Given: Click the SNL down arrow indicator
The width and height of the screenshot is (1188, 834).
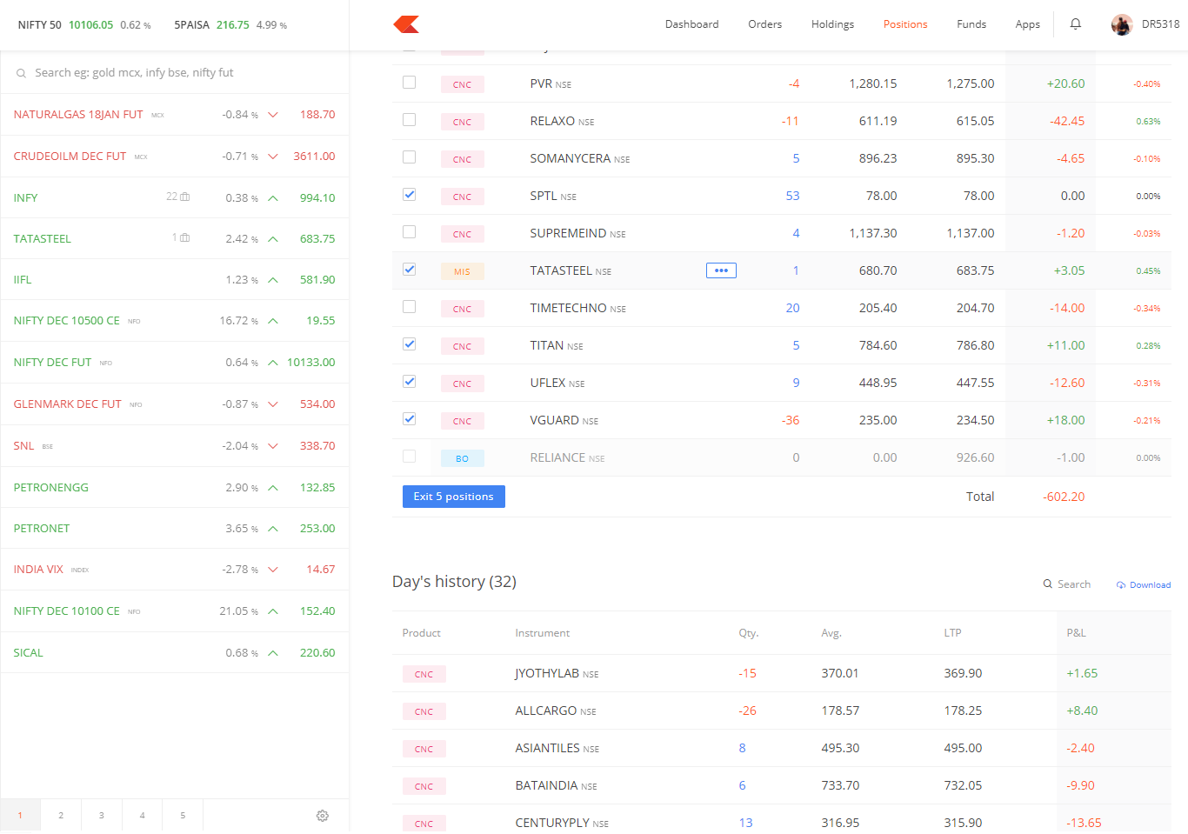Looking at the screenshot, I should pyautogui.click(x=273, y=446).
